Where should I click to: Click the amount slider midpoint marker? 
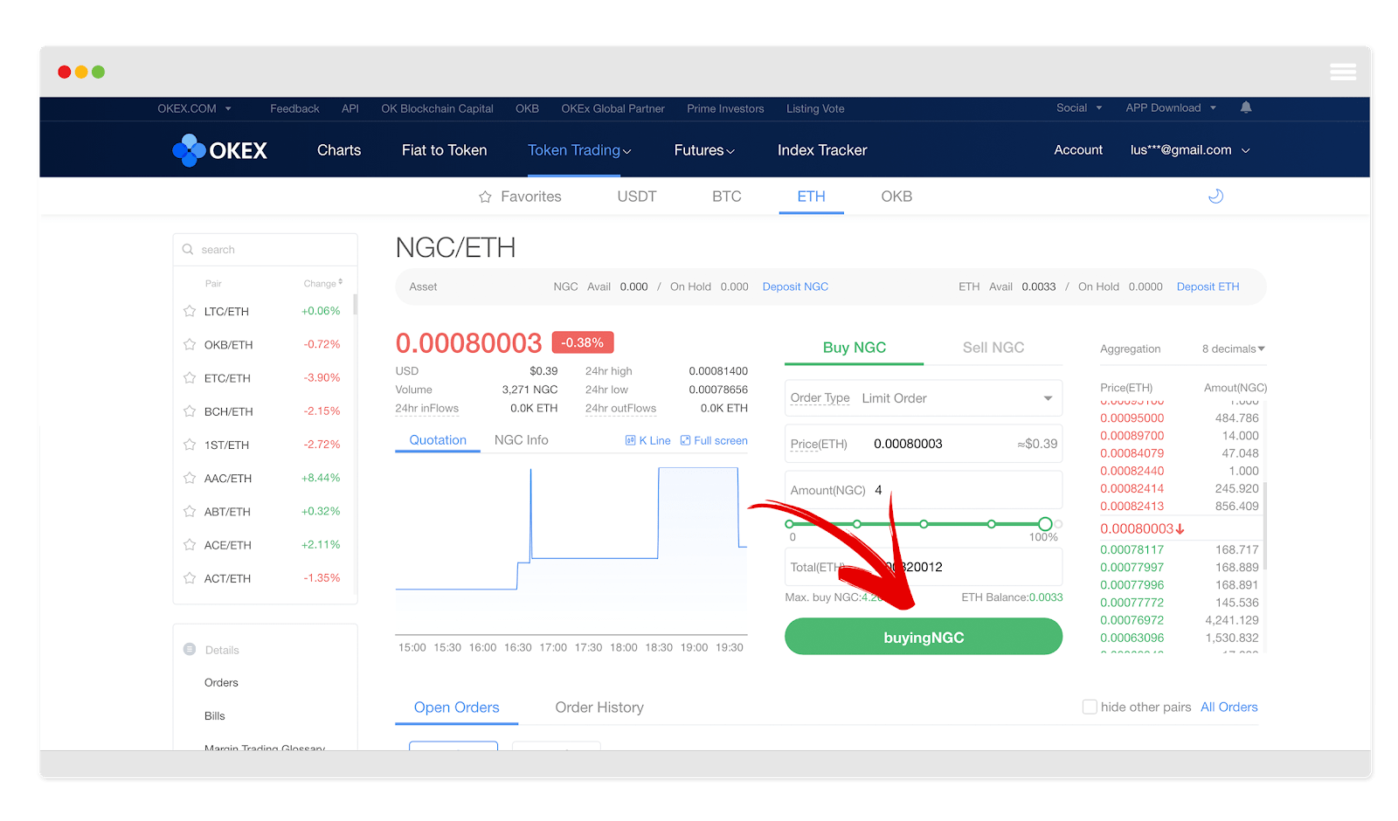[x=924, y=524]
